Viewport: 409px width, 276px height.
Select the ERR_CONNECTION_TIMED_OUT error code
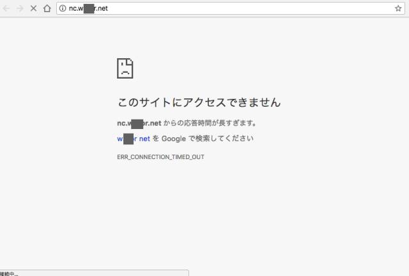(x=160, y=157)
